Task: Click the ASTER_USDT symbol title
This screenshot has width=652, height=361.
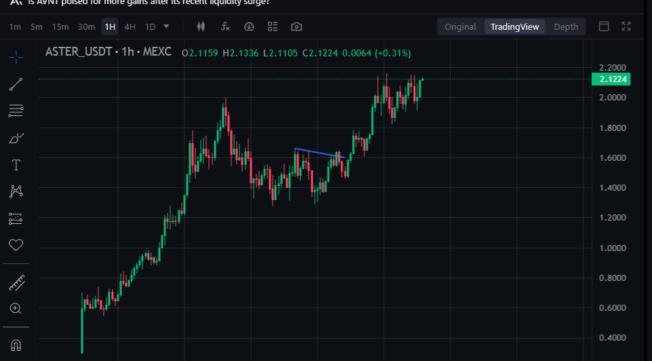Action: [x=79, y=52]
